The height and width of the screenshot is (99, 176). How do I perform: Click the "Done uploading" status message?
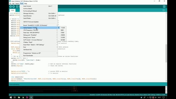tap(14, 84)
